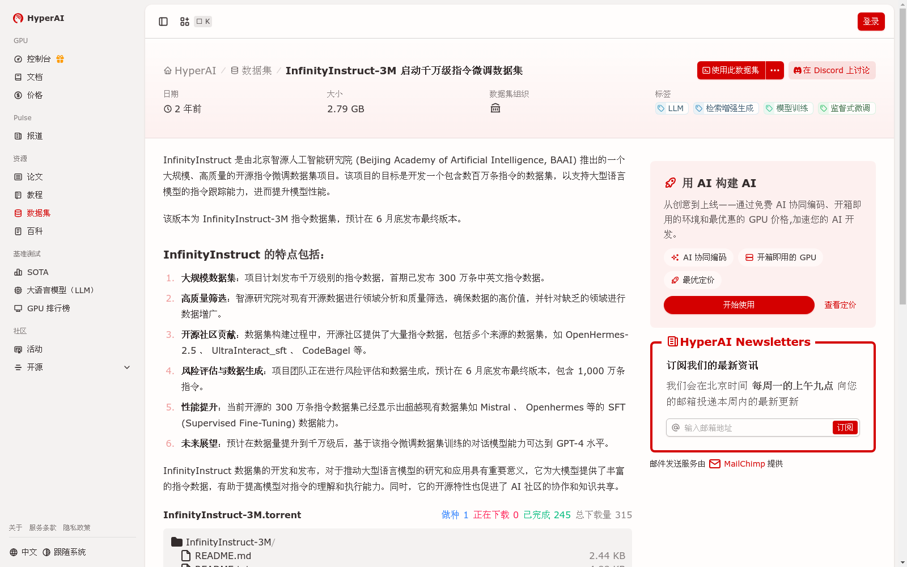The width and height of the screenshot is (907, 567).
Task: Open the 关于 footer link
Action: point(15,527)
